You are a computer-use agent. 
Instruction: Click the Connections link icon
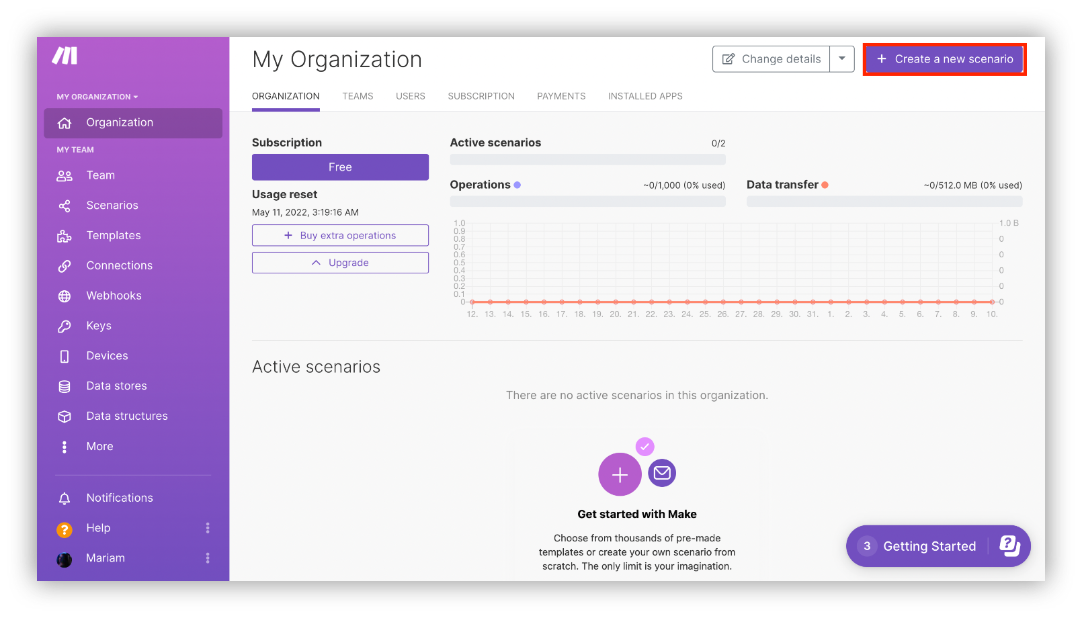point(65,266)
